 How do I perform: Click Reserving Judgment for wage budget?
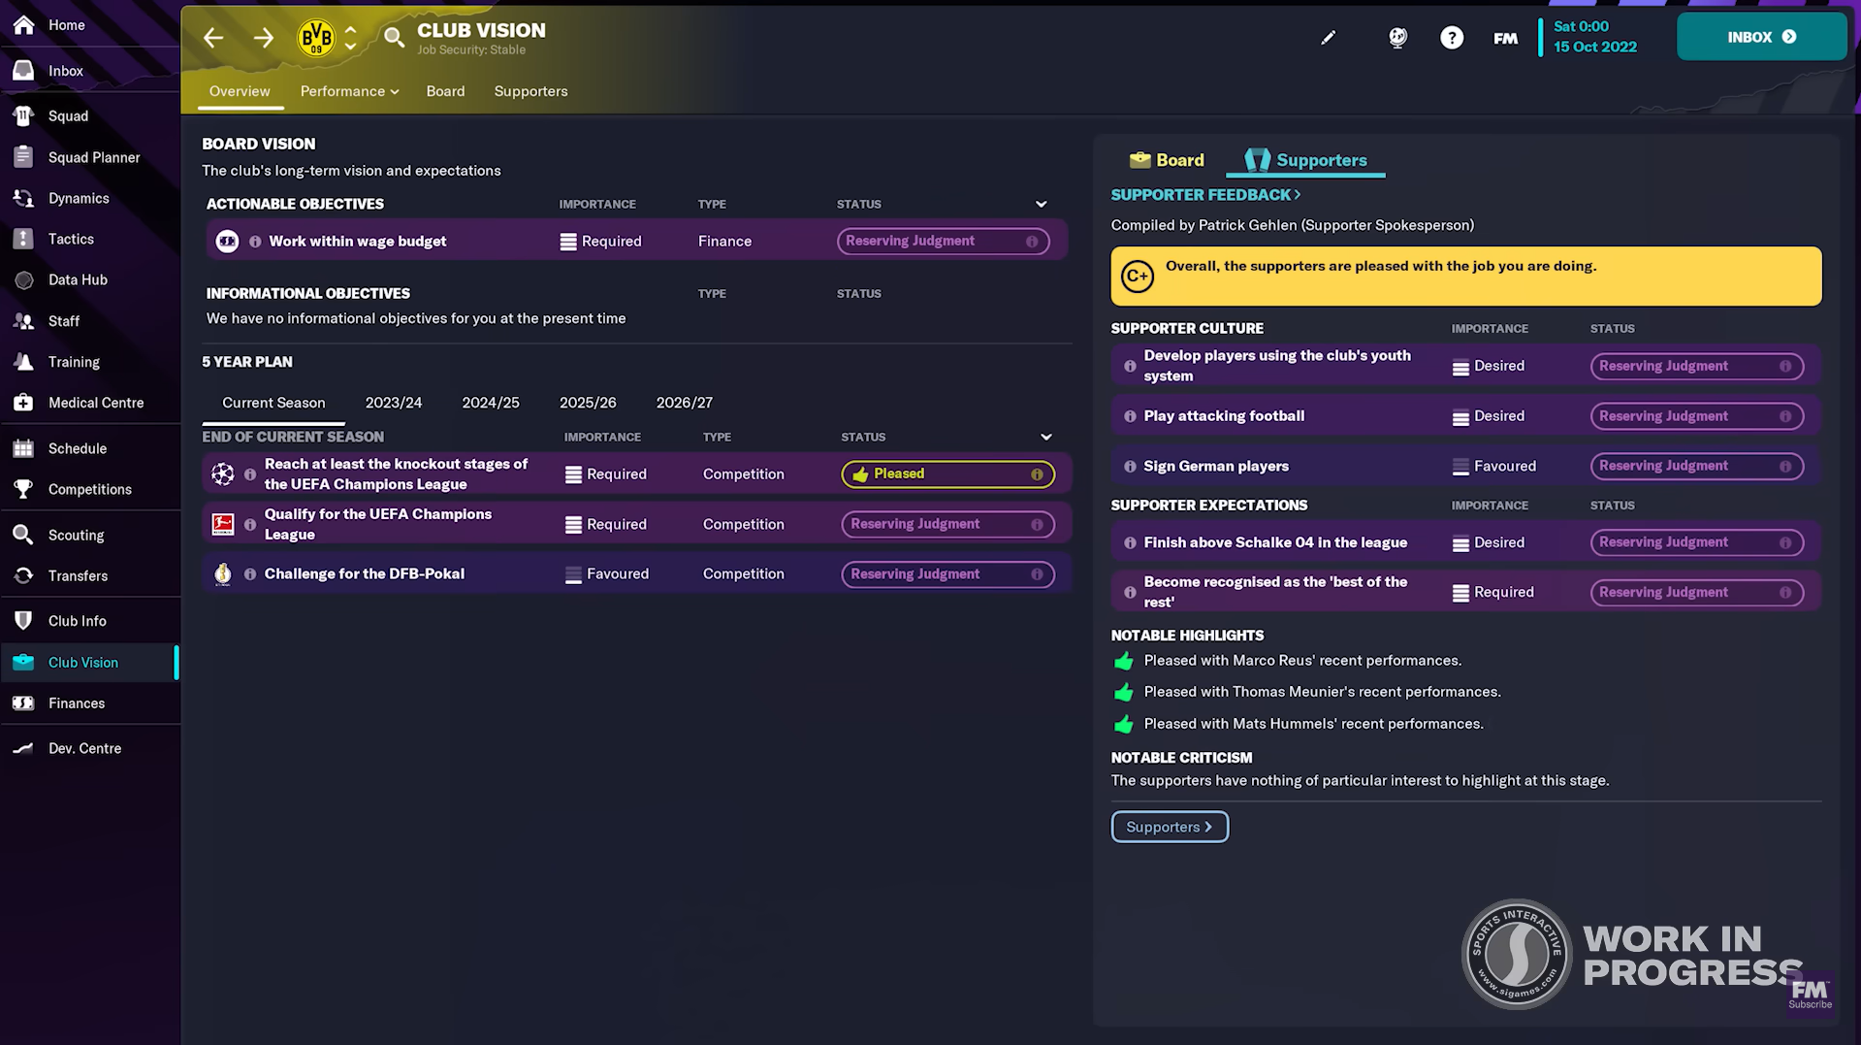[943, 242]
